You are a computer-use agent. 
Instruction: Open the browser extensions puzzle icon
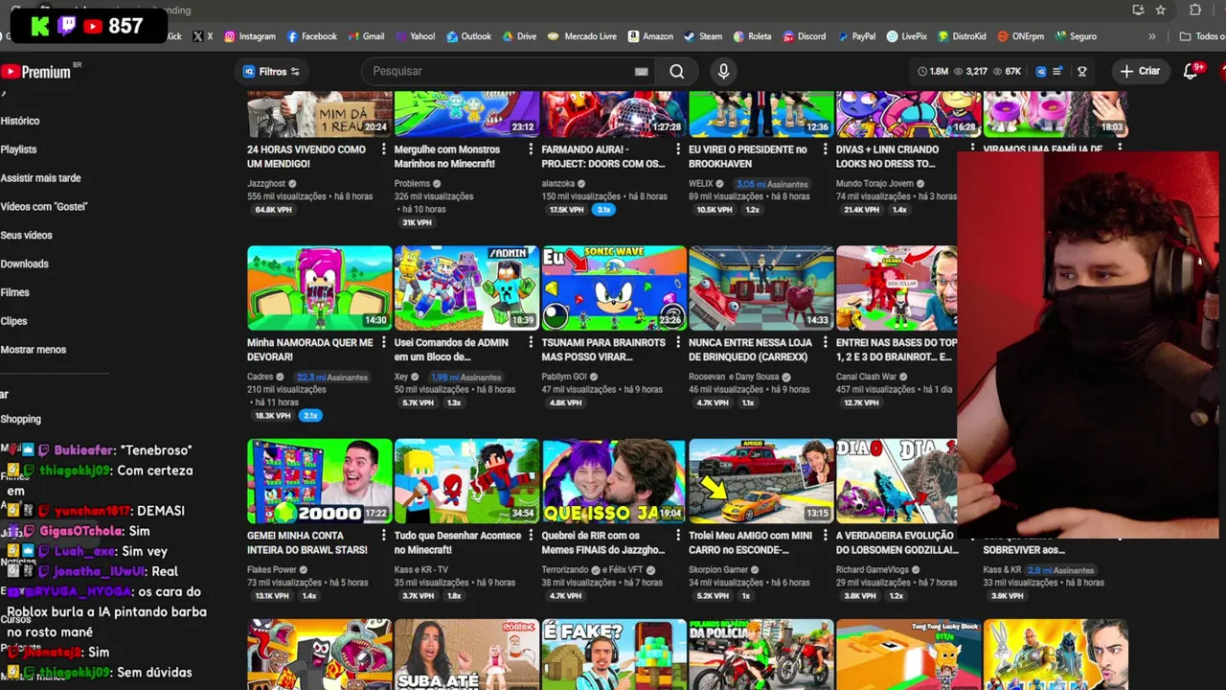[x=1195, y=10]
